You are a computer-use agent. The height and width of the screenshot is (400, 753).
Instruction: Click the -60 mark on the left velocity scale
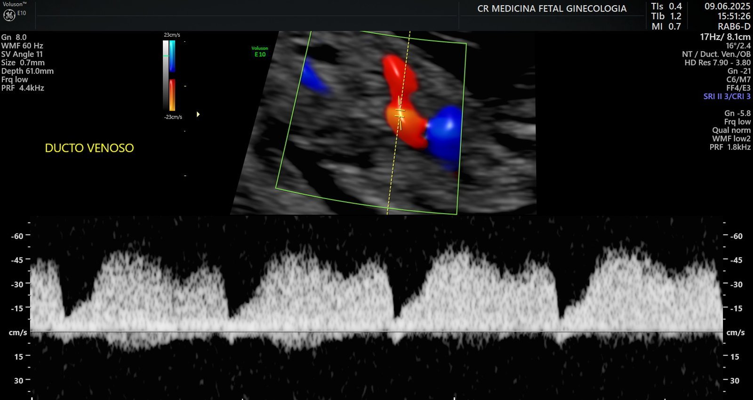click(17, 236)
